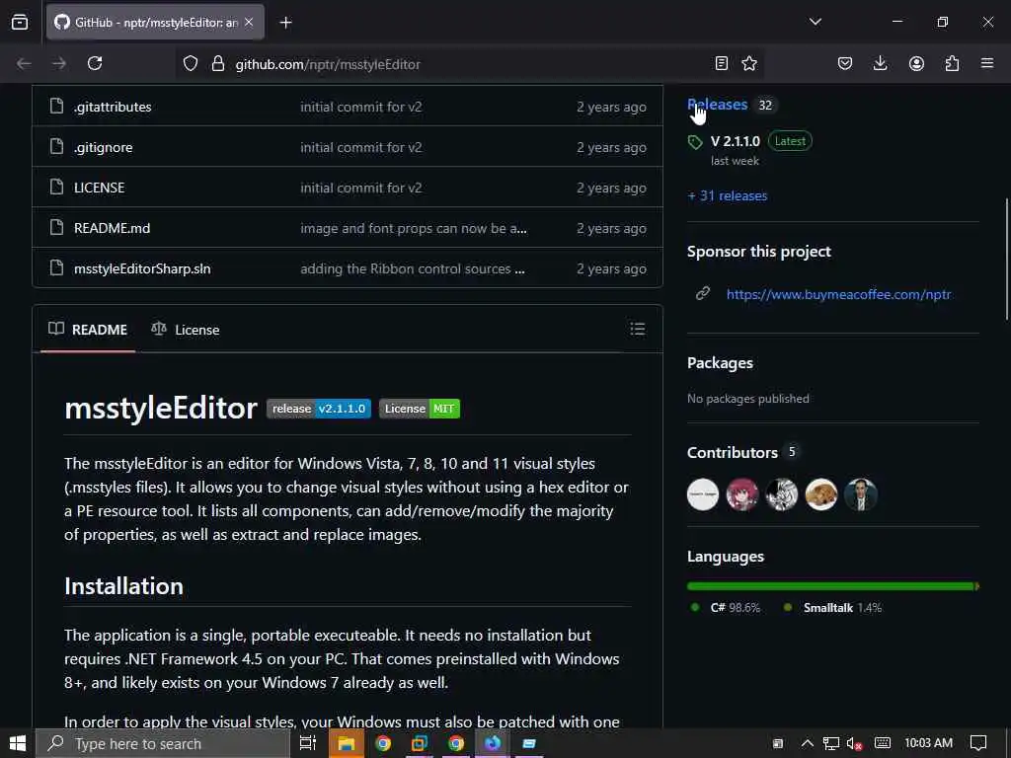
Task: Open the Releases heading link
Action: pyautogui.click(x=717, y=105)
